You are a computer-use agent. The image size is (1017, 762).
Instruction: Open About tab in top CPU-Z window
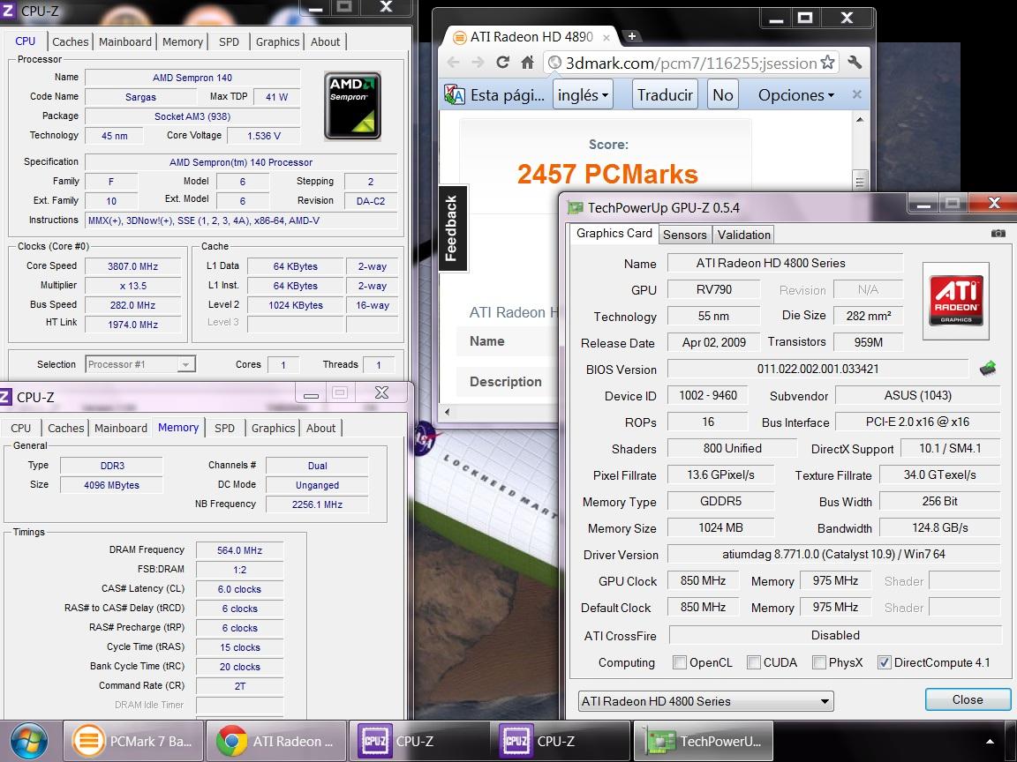click(325, 41)
